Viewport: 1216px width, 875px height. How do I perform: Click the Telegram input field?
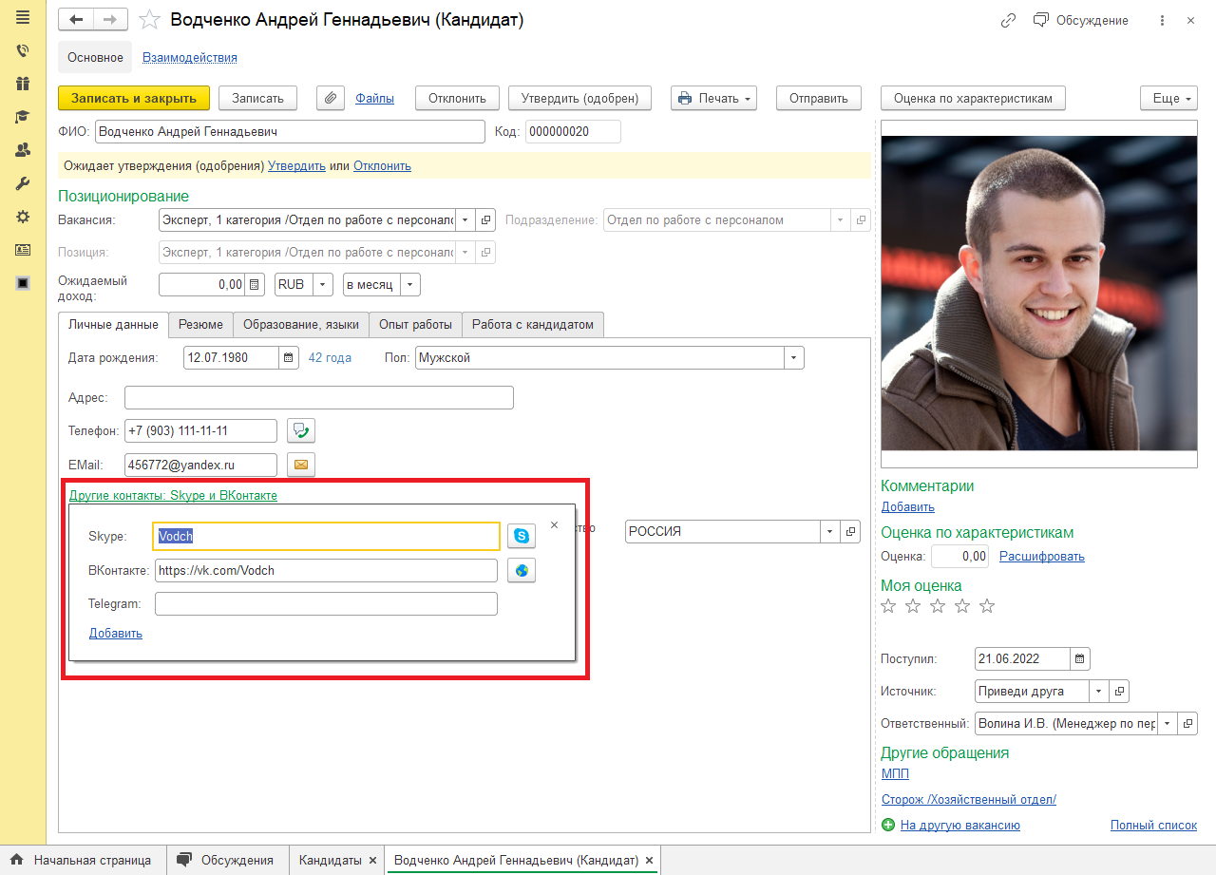(326, 604)
